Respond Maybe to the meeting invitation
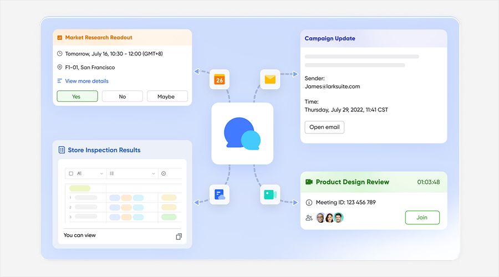 pyautogui.click(x=167, y=96)
